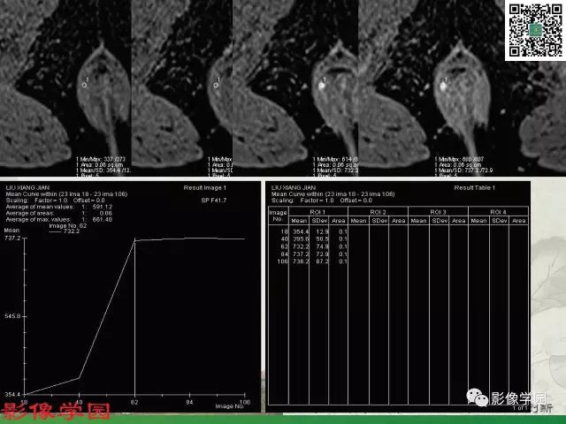Click the Mean sub-header under ROI 1
This screenshot has width=566, height=424.
299,221
